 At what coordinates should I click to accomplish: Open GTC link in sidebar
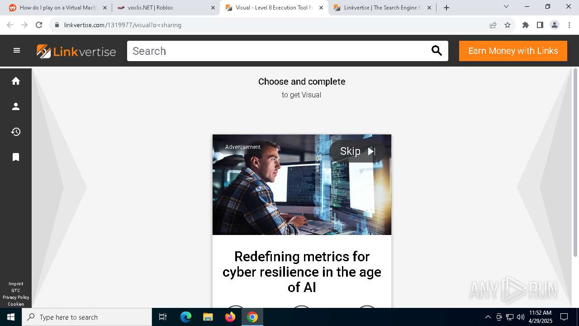tap(16, 291)
